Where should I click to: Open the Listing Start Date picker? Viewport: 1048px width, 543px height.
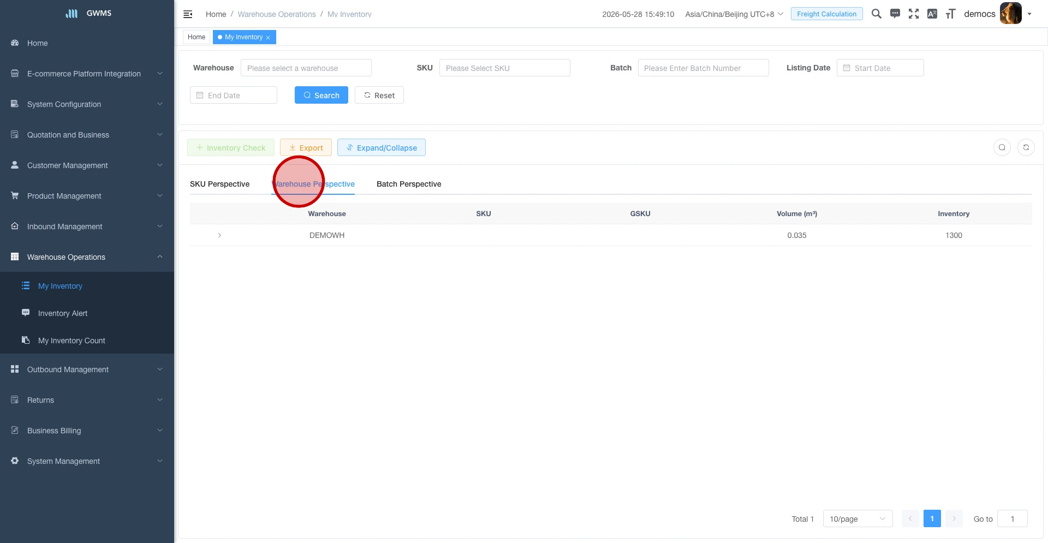880,68
